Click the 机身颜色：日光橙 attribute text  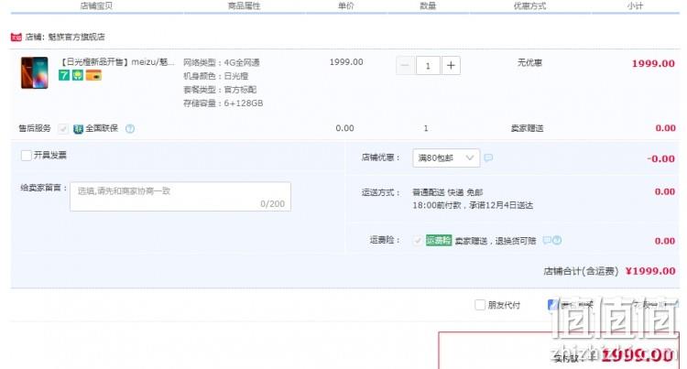[215, 76]
